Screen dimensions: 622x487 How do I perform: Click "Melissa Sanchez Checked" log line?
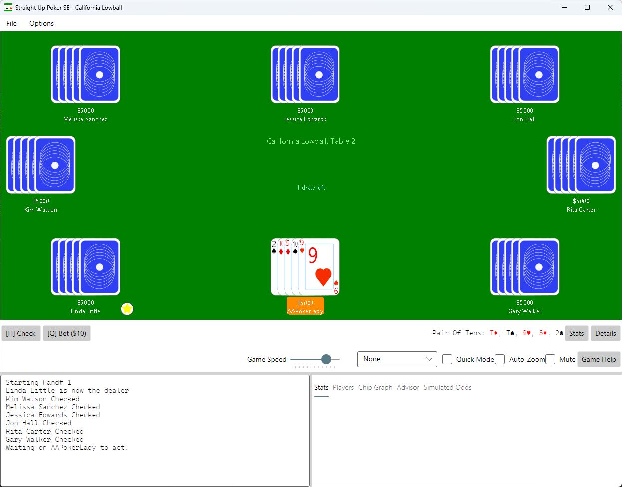tap(53, 407)
